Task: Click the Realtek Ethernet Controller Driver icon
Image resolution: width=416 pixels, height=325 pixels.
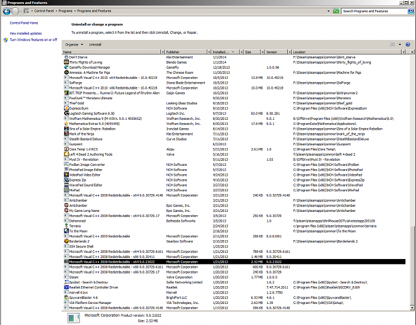Action: point(67,287)
